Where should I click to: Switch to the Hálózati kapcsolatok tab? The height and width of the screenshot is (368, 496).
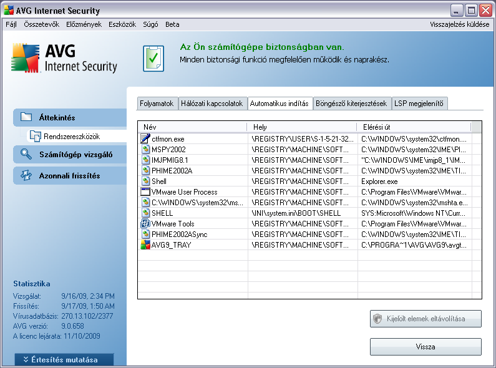pos(212,104)
